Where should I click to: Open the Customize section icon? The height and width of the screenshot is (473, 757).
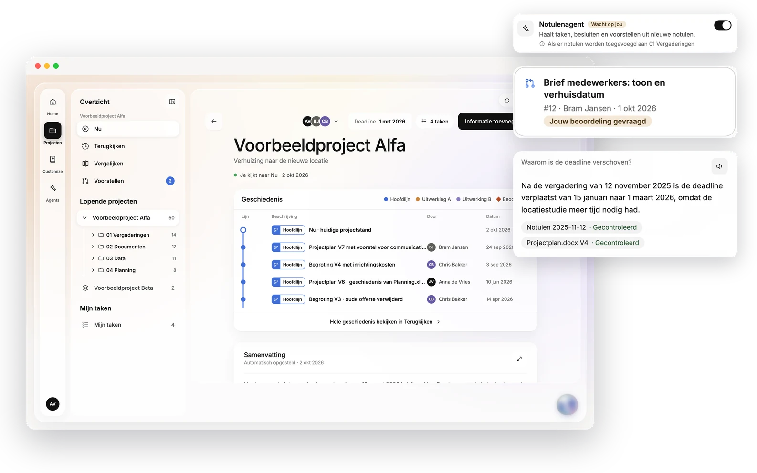(x=53, y=159)
